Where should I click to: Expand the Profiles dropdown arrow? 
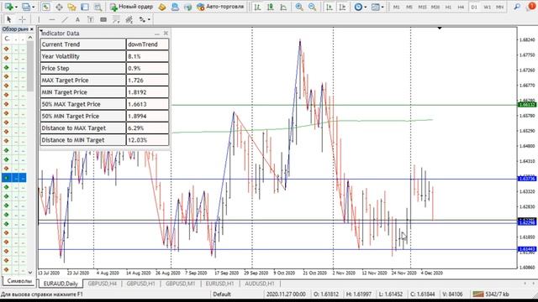coord(34,7)
